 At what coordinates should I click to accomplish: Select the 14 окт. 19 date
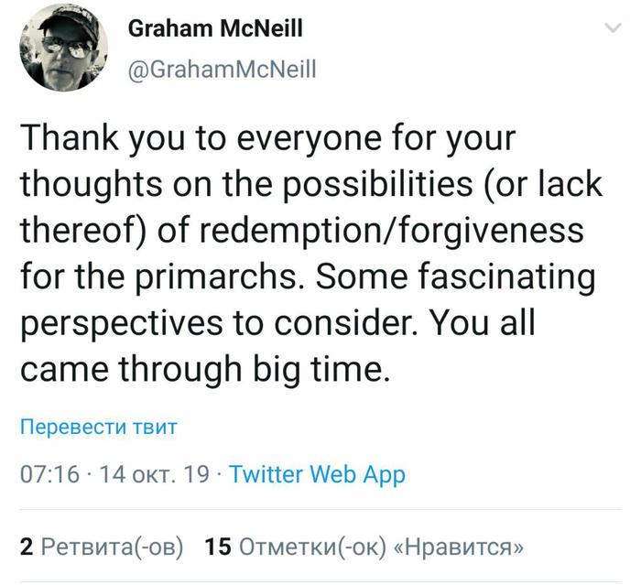tap(154, 474)
